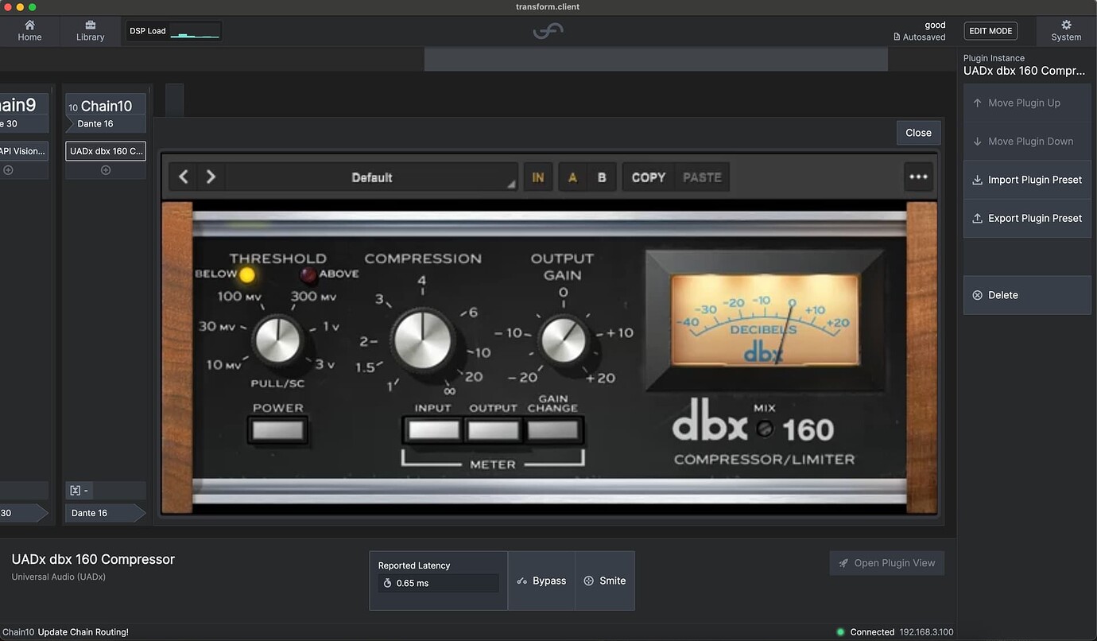Click the logo at top center
This screenshot has width=1097, height=641.
(548, 31)
